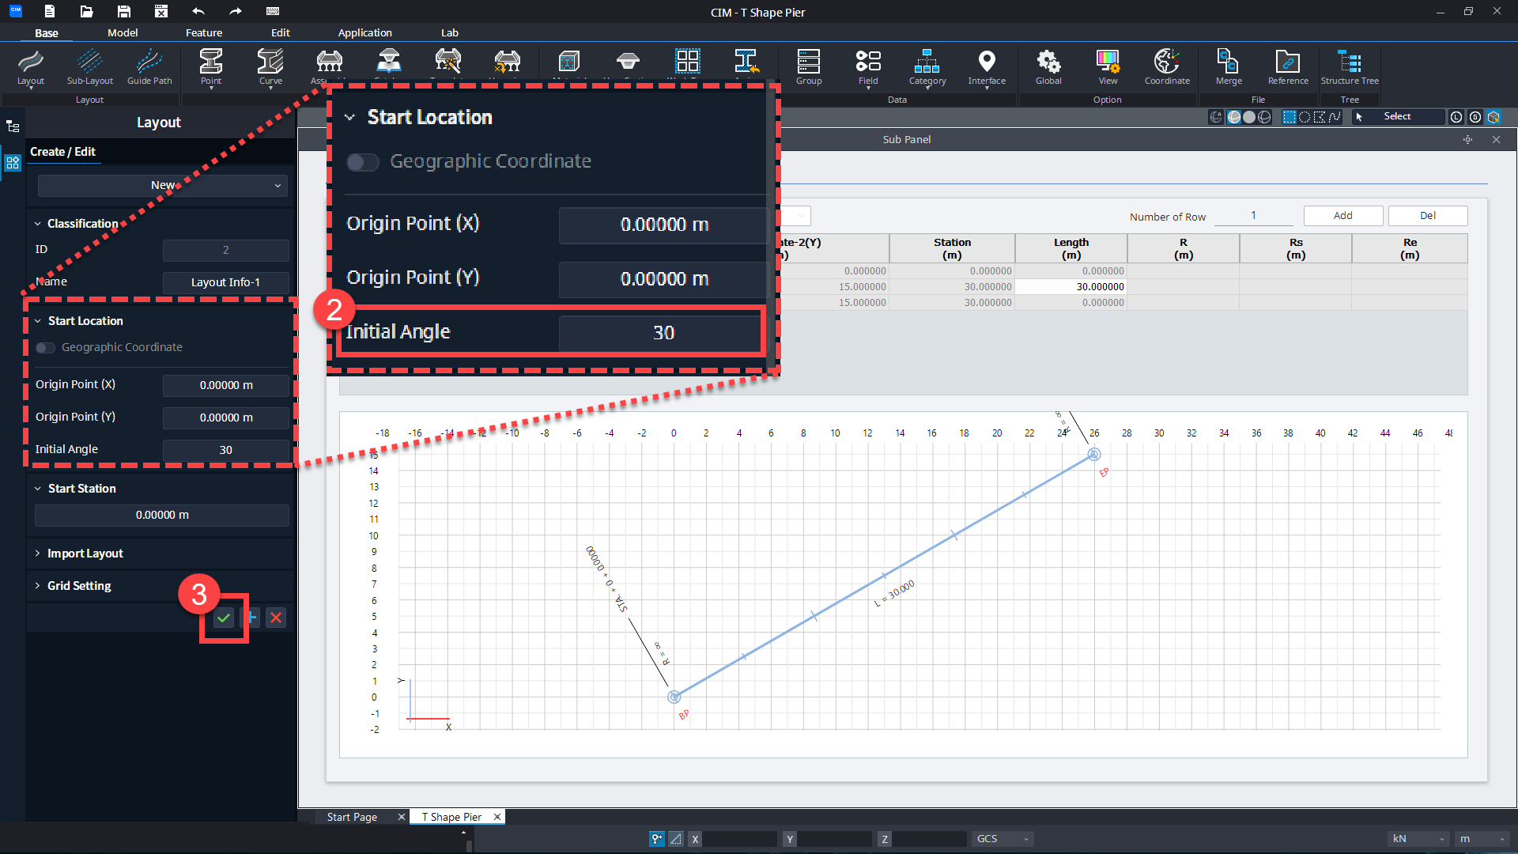Click the Initial Angle input field

pyautogui.click(x=225, y=450)
